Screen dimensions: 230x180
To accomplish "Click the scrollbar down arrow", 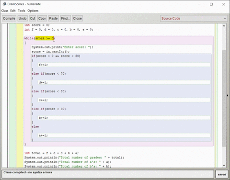I will coord(224,165).
